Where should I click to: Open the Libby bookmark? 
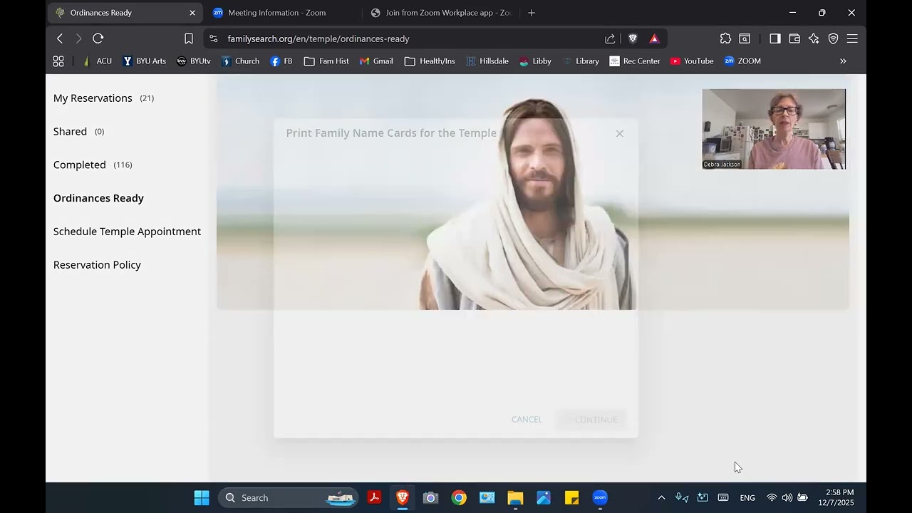tap(535, 61)
